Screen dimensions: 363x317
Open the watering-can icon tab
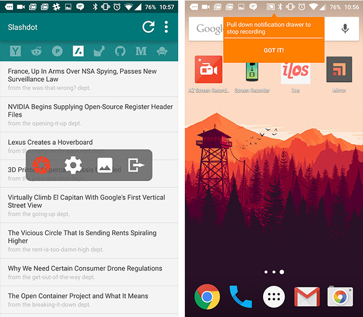click(99, 51)
